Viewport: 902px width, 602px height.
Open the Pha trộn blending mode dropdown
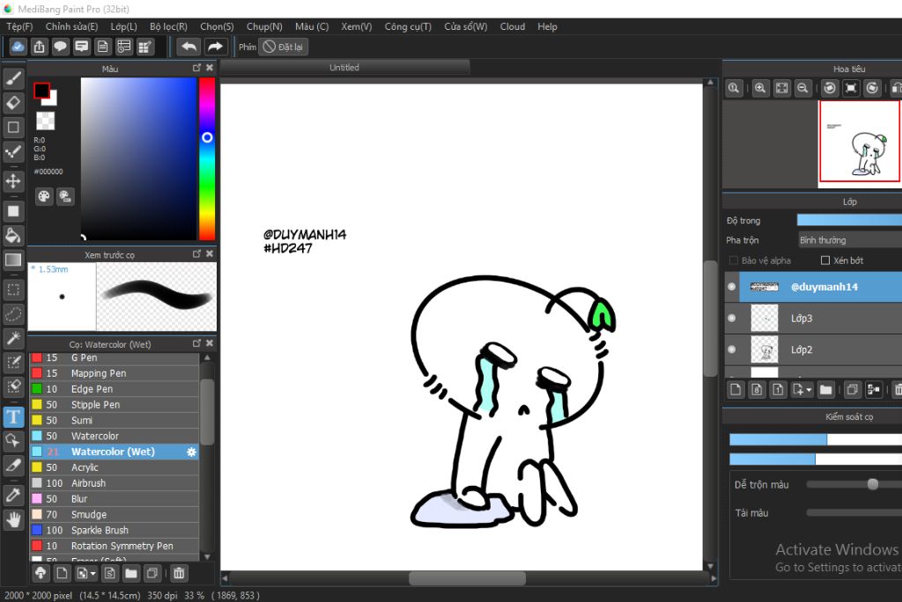[x=849, y=239]
